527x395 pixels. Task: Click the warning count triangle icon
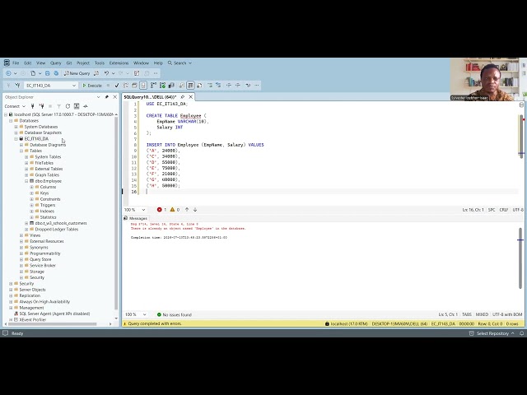click(x=172, y=210)
